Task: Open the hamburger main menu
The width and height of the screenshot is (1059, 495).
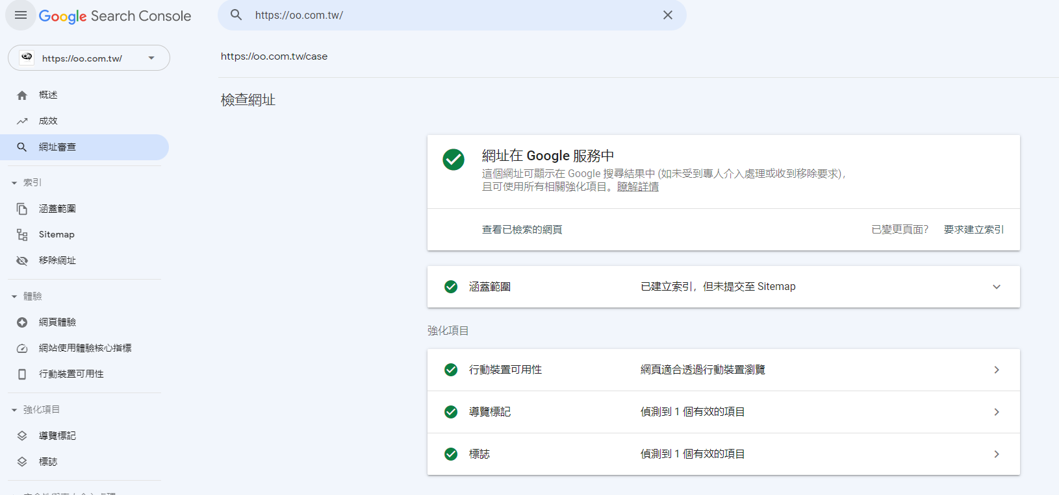Action: point(21,16)
